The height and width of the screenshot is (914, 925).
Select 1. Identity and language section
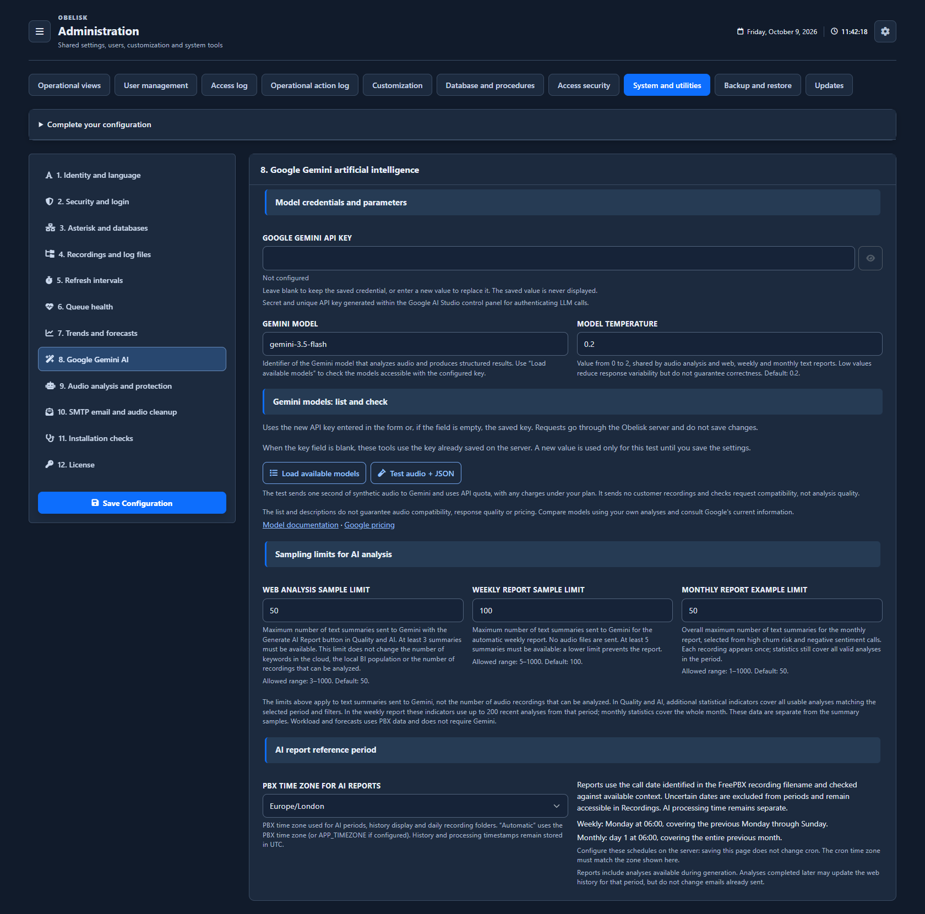coord(132,175)
